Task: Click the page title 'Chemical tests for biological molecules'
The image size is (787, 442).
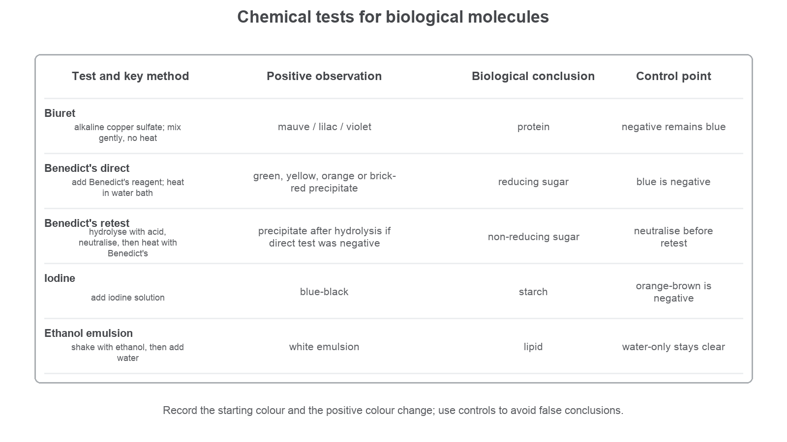Action: click(x=393, y=17)
